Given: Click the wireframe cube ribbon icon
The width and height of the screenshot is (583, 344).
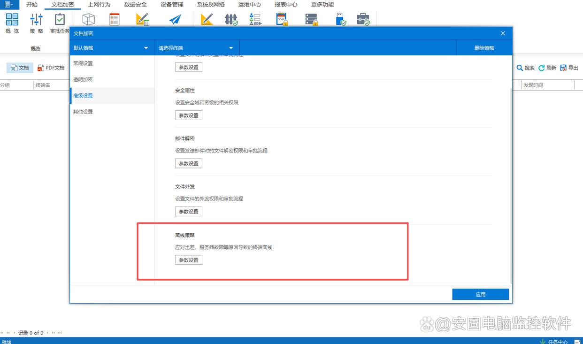Looking at the screenshot, I should click(88, 19).
